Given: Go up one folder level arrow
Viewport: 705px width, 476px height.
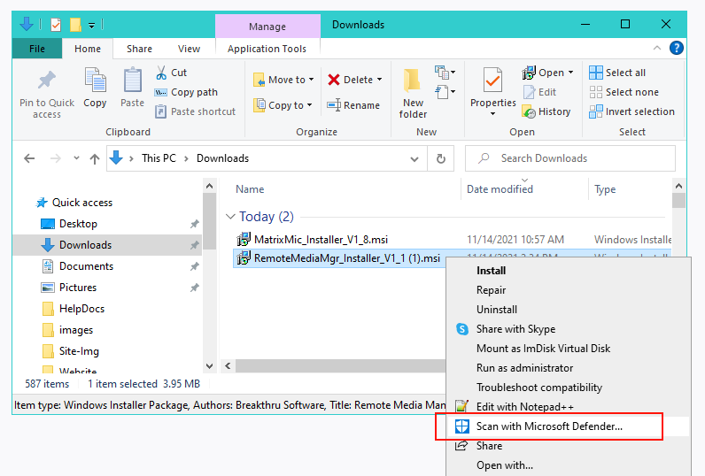Looking at the screenshot, I should pyautogui.click(x=95, y=158).
